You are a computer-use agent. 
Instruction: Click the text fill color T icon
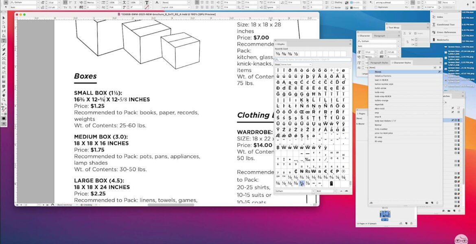147,2
